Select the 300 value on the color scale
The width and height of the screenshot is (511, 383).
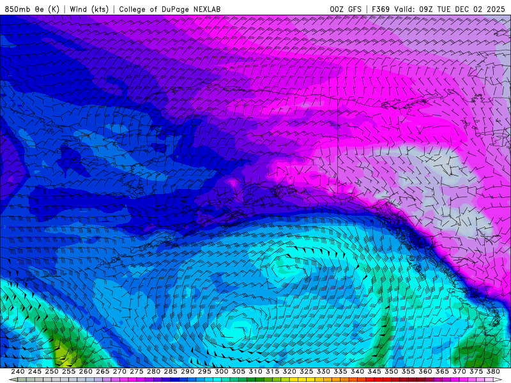click(x=221, y=372)
